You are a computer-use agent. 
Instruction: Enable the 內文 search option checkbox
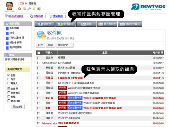pyautogui.click(x=9, y=79)
